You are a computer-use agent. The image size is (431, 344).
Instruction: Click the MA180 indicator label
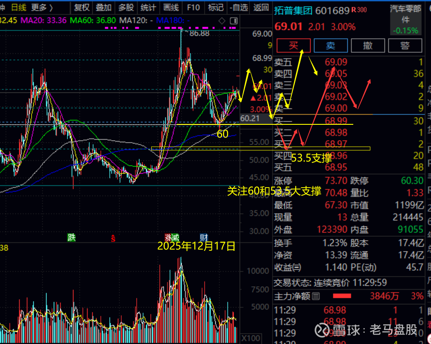(173, 21)
